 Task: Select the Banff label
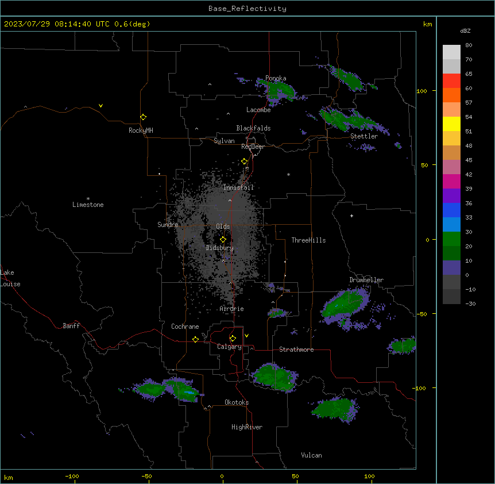pyautogui.click(x=71, y=326)
